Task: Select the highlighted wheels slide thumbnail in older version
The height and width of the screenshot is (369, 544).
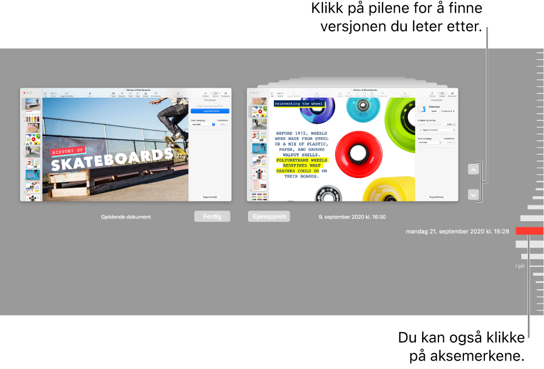Action: (260, 112)
